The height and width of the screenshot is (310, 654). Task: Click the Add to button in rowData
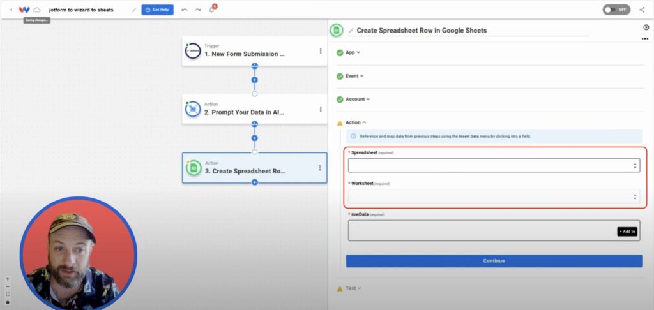[x=627, y=232]
